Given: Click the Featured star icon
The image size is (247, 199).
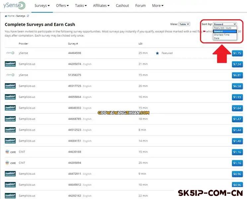Looking at the screenshot, I should (157, 53).
